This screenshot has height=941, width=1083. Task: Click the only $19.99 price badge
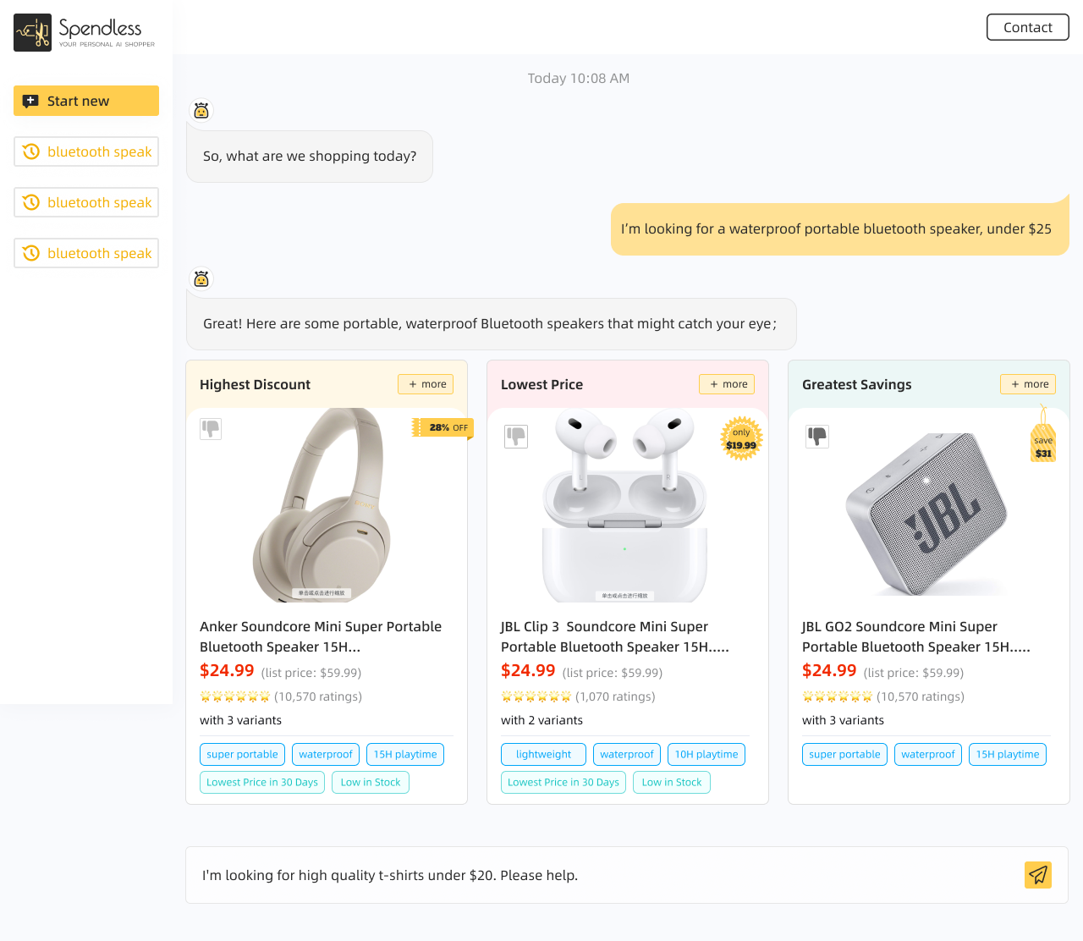741,438
